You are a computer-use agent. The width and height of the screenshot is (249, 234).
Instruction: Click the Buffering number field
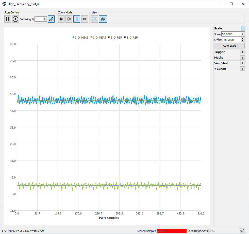[x=39, y=19]
